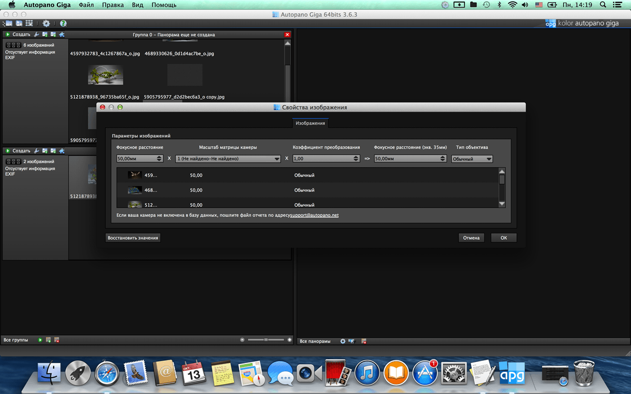This screenshot has height=394, width=631.
Task: Click scroll-down arrow in image list
Action: [502, 204]
